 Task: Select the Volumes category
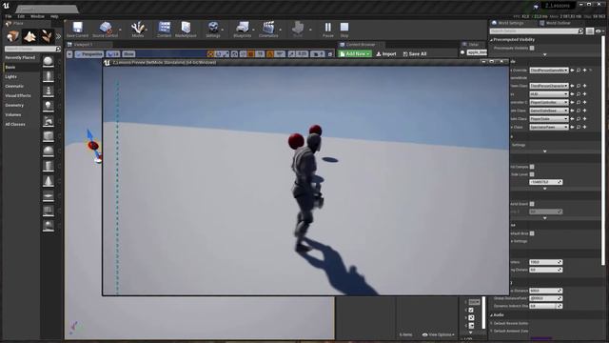[x=12, y=114]
